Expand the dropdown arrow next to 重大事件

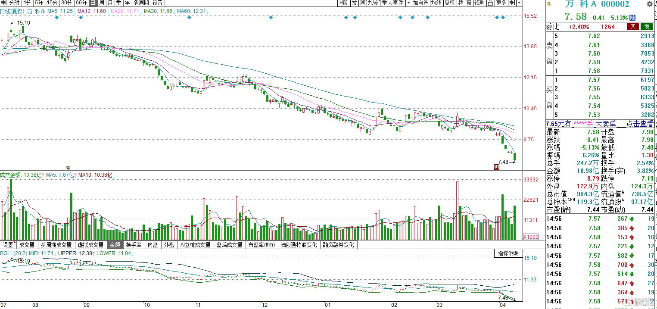pos(408,3)
